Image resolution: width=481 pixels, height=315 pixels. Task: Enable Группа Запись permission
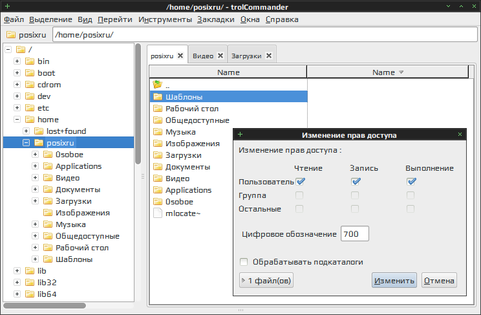[x=355, y=195]
